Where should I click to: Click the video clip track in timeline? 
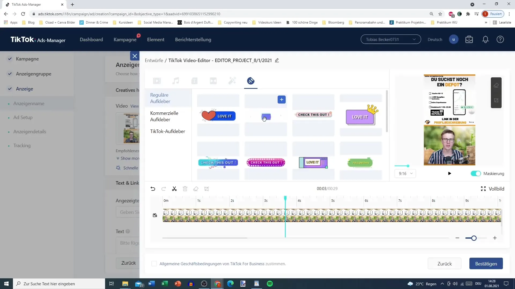[x=332, y=215]
